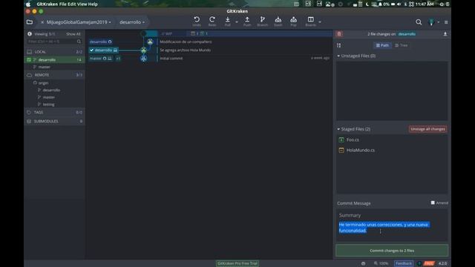Viewport: 475px width, 267px height.
Task: Click the stash icon in commit panel header
Action: (x=445, y=34)
